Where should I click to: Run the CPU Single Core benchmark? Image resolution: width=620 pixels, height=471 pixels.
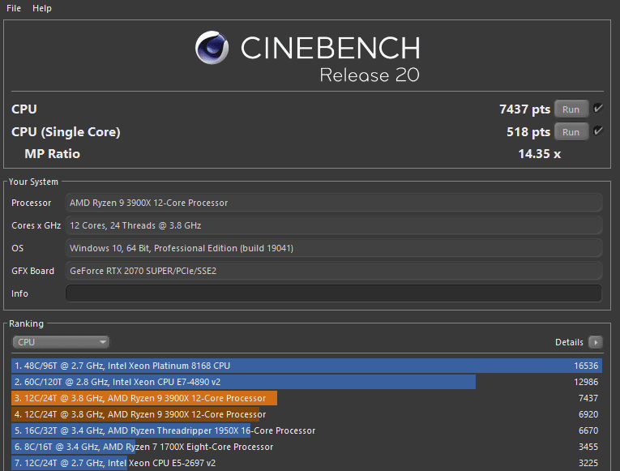[x=571, y=131]
